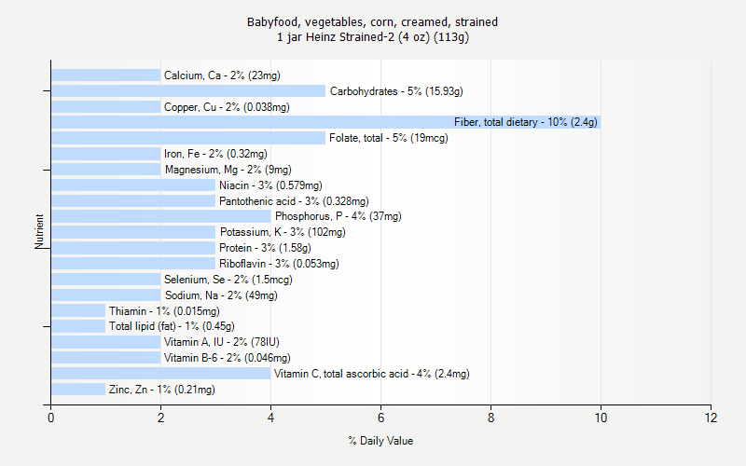Click the chart title Babyfood vegetables corn
Image resolution: width=746 pixels, height=466 pixels.
coord(372,30)
